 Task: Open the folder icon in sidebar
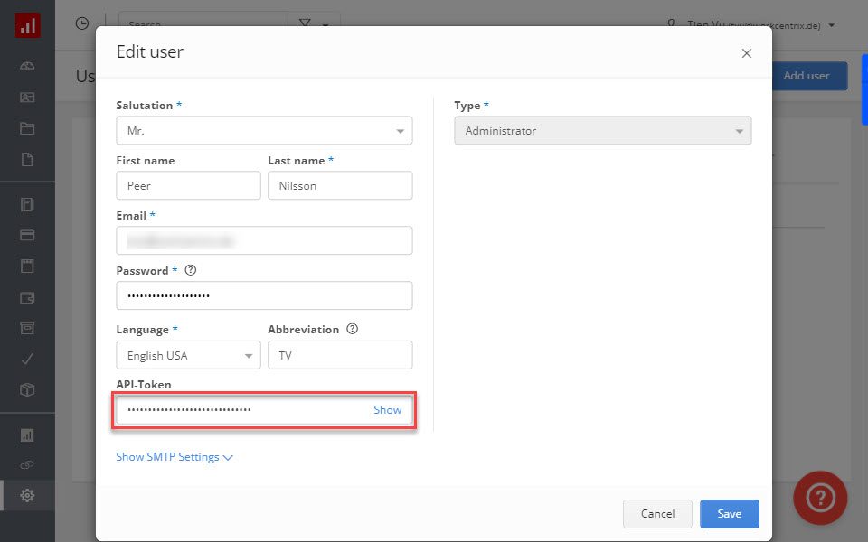(27, 129)
